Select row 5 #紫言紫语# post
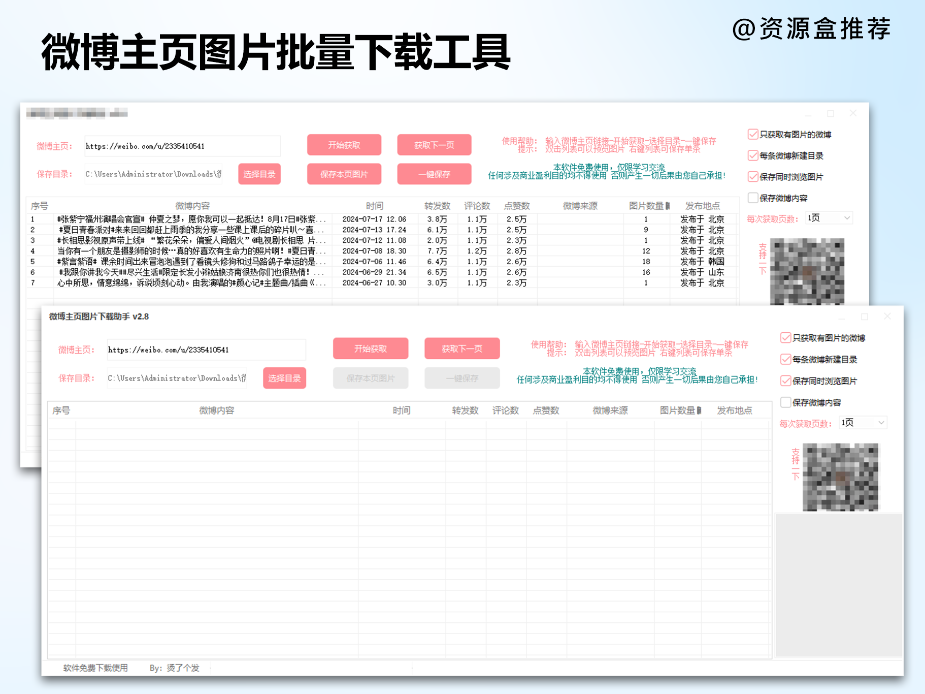The image size is (925, 694). click(x=381, y=262)
